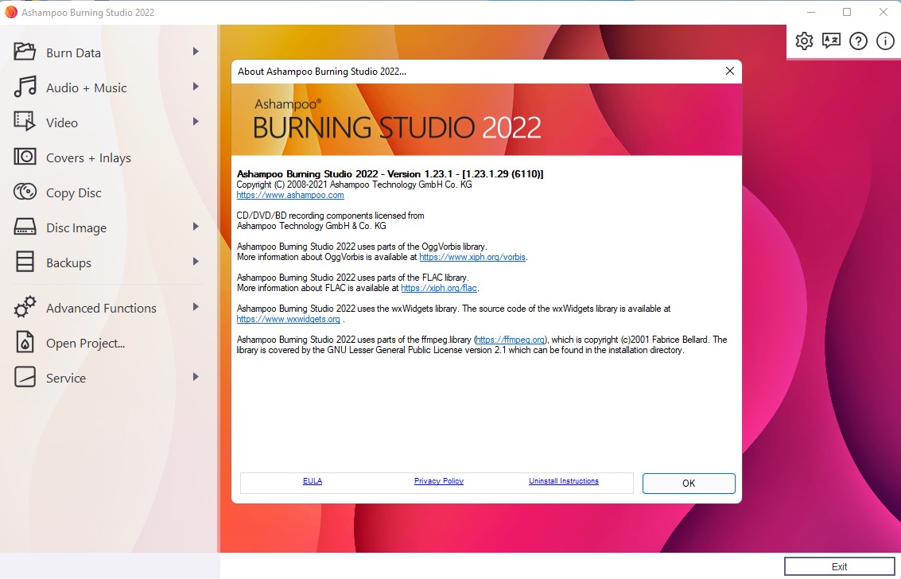Click the Disc Image drive icon
The width and height of the screenshot is (901, 579).
[x=25, y=227]
